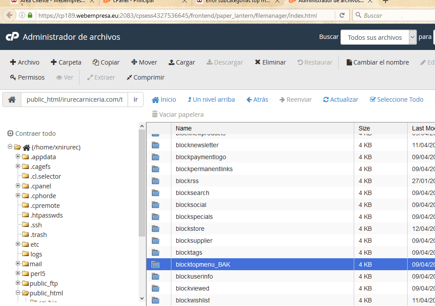Click the Mover toolbar button

144,62
